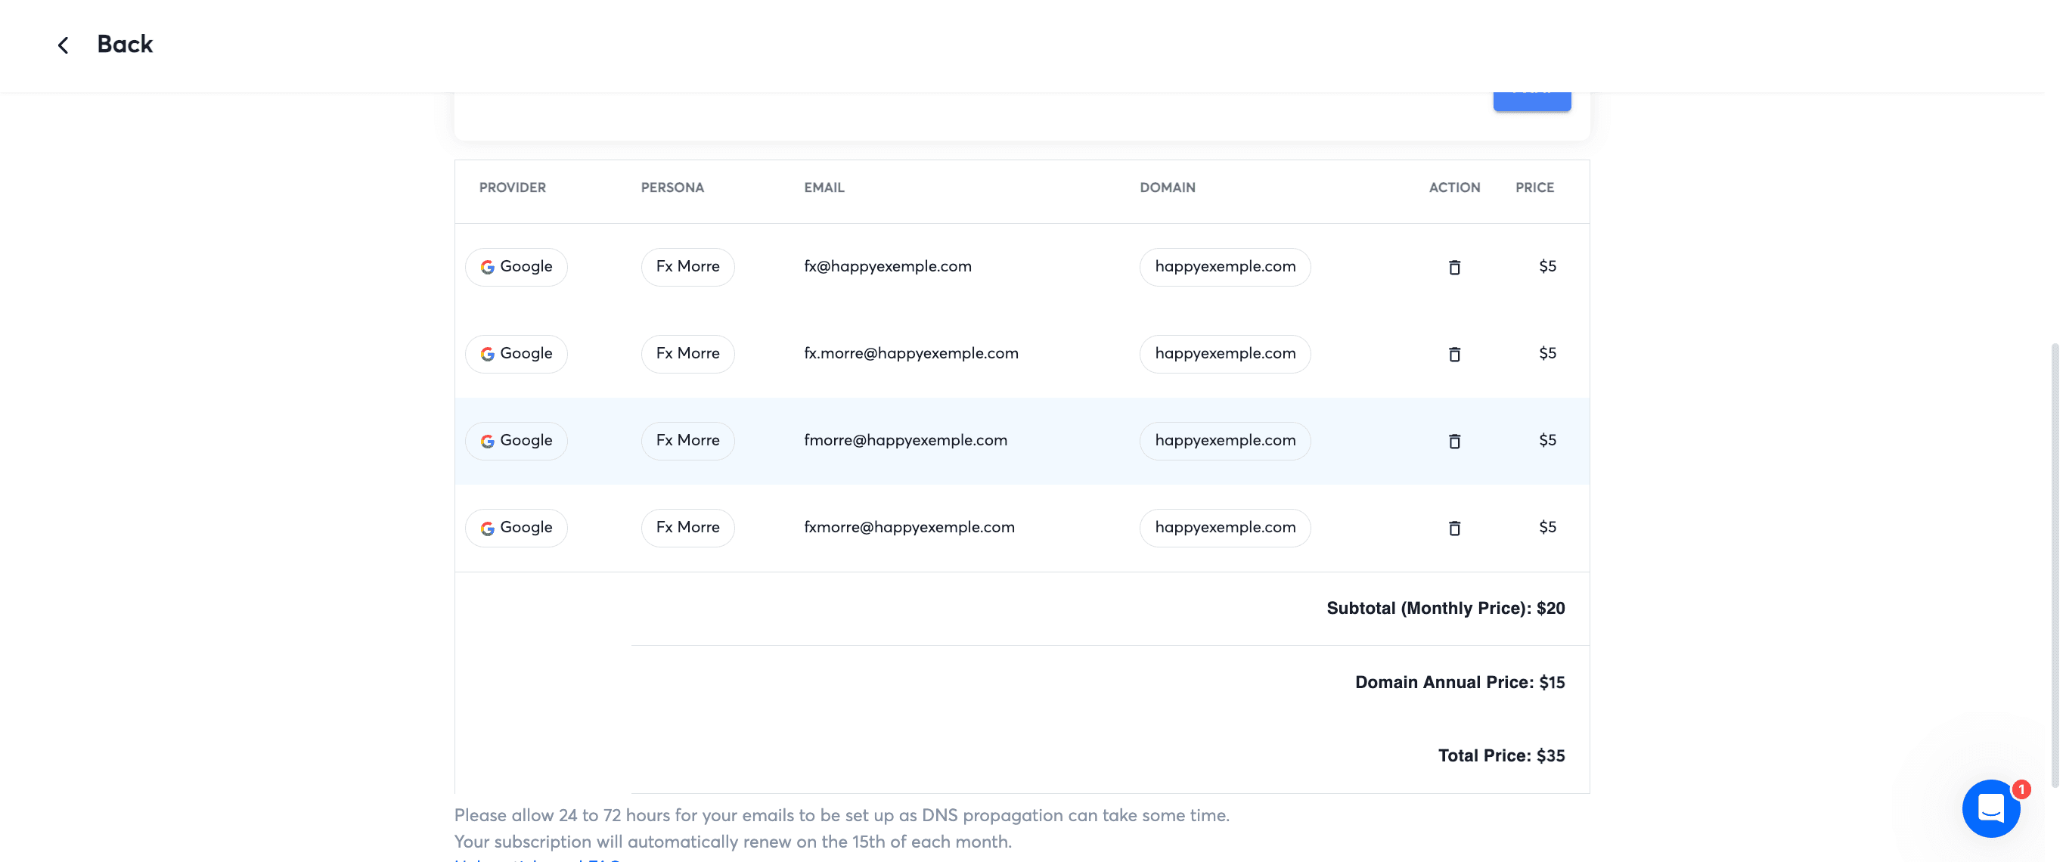Viewport: 2066px width, 862px height.
Task: Click Fx Morre persona chip in fmorre@happyexemple.com row
Action: pyautogui.click(x=687, y=441)
